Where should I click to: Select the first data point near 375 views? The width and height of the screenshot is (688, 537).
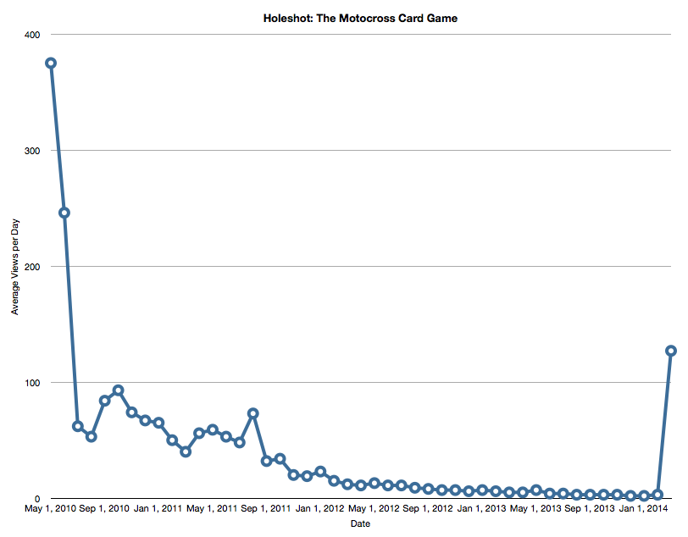tap(51, 64)
